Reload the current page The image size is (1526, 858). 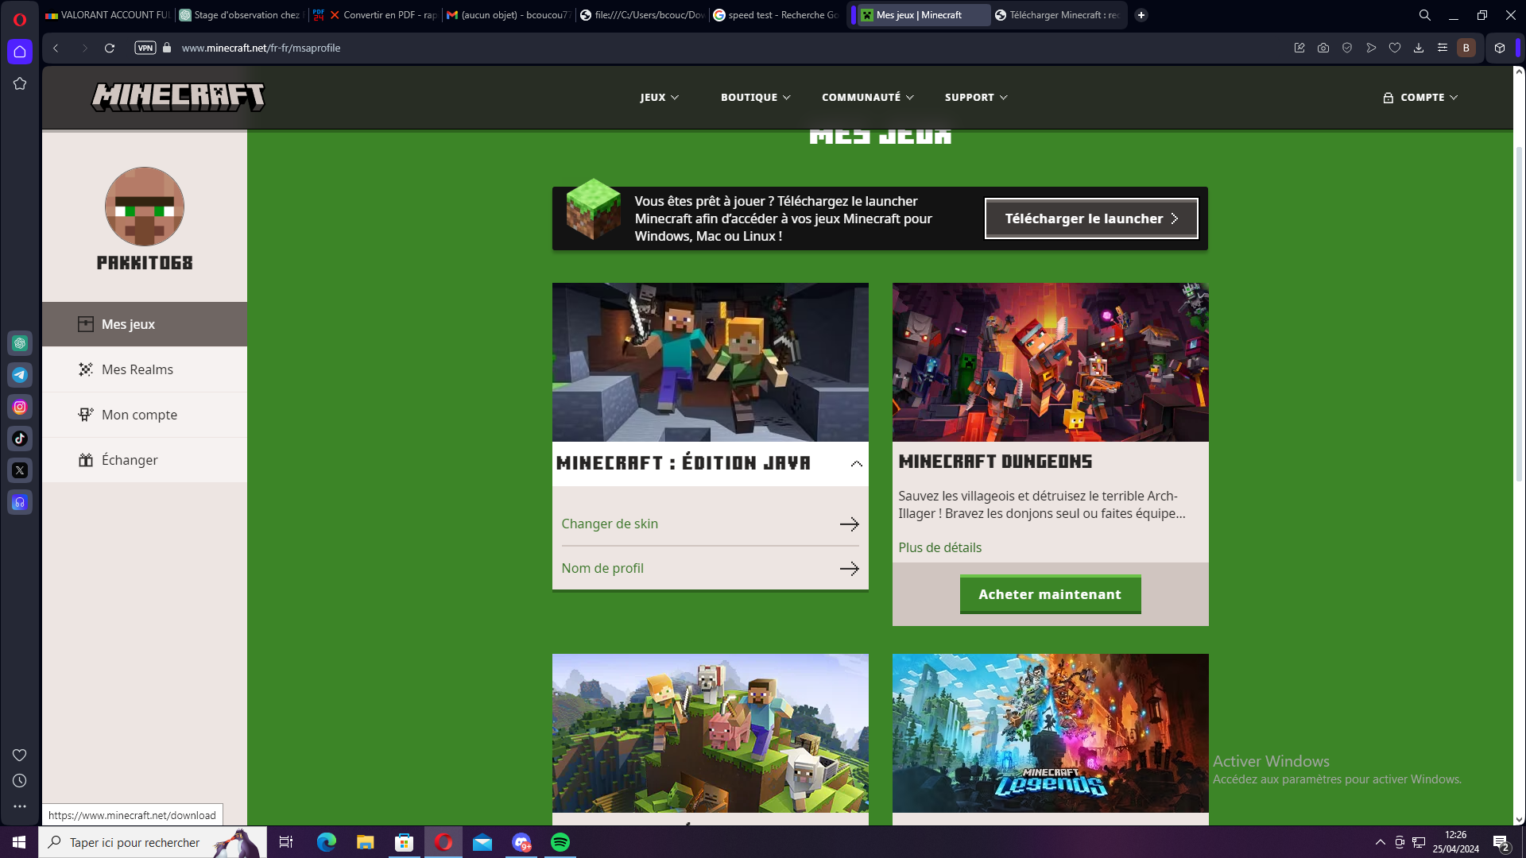point(110,48)
